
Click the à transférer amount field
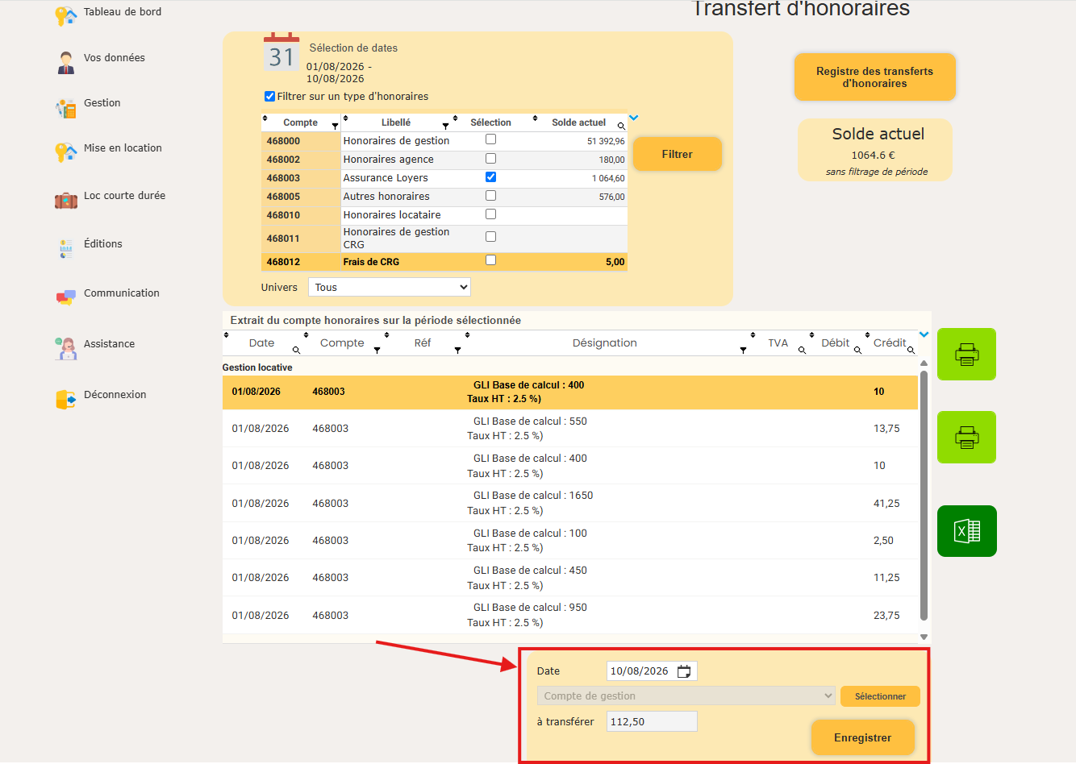tap(652, 721)
